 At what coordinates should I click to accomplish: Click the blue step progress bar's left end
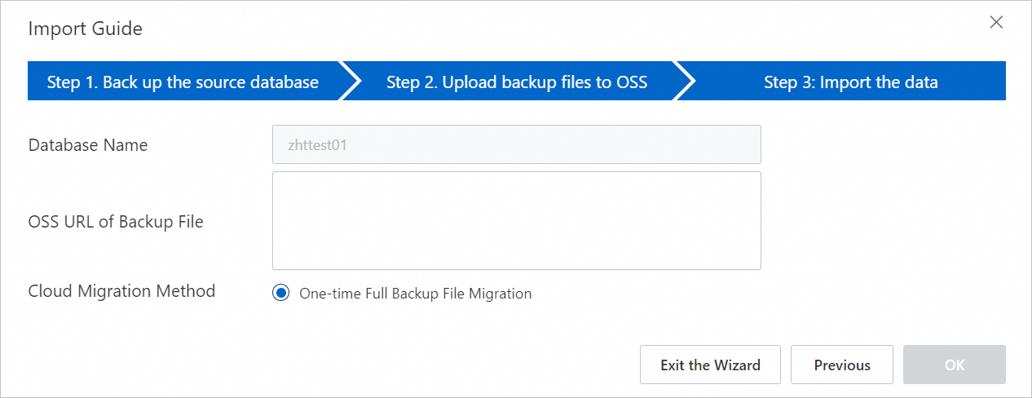pos(34,82)
